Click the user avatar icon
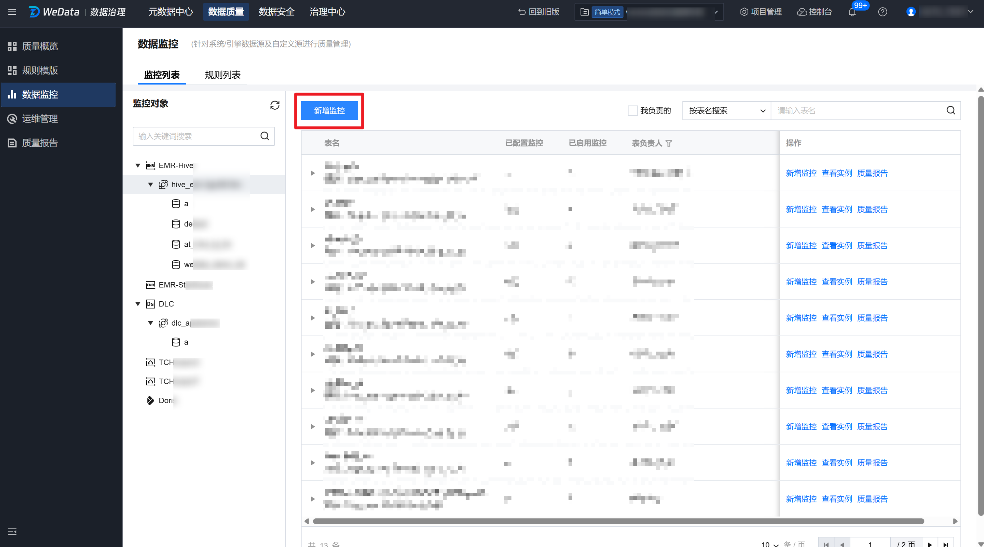Image resolution: width=984 pixels, height=547 pixels. [x=911, y=12]
